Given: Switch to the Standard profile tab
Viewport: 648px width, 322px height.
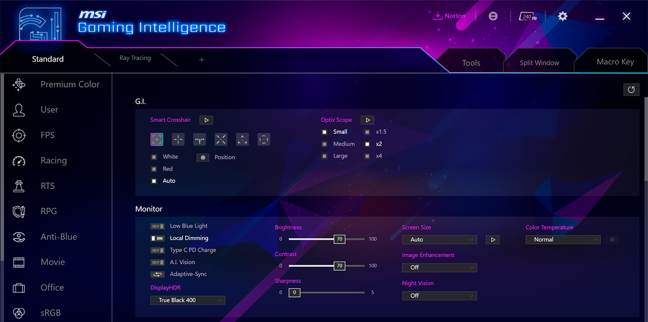Looking at the screenshot, I should tap(48, 59).
